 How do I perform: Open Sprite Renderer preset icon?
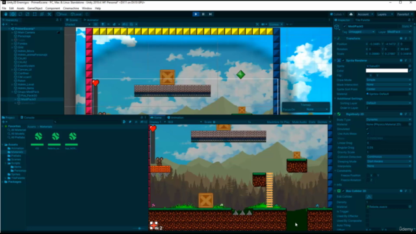pos(406,60)
